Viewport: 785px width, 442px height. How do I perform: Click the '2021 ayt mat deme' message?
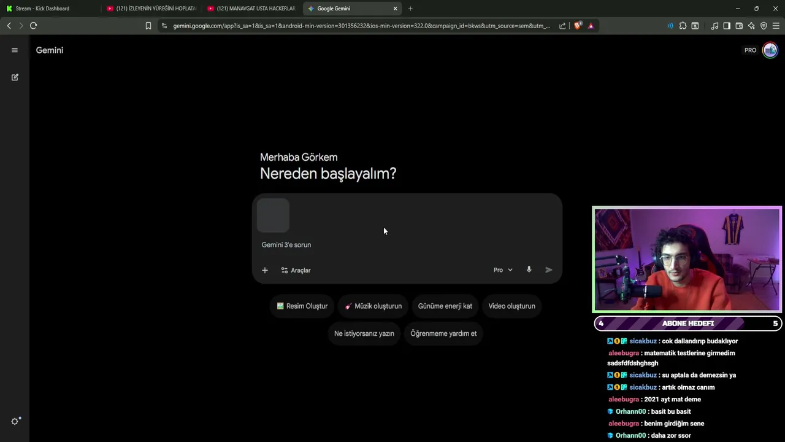click(x=672, y=399)
